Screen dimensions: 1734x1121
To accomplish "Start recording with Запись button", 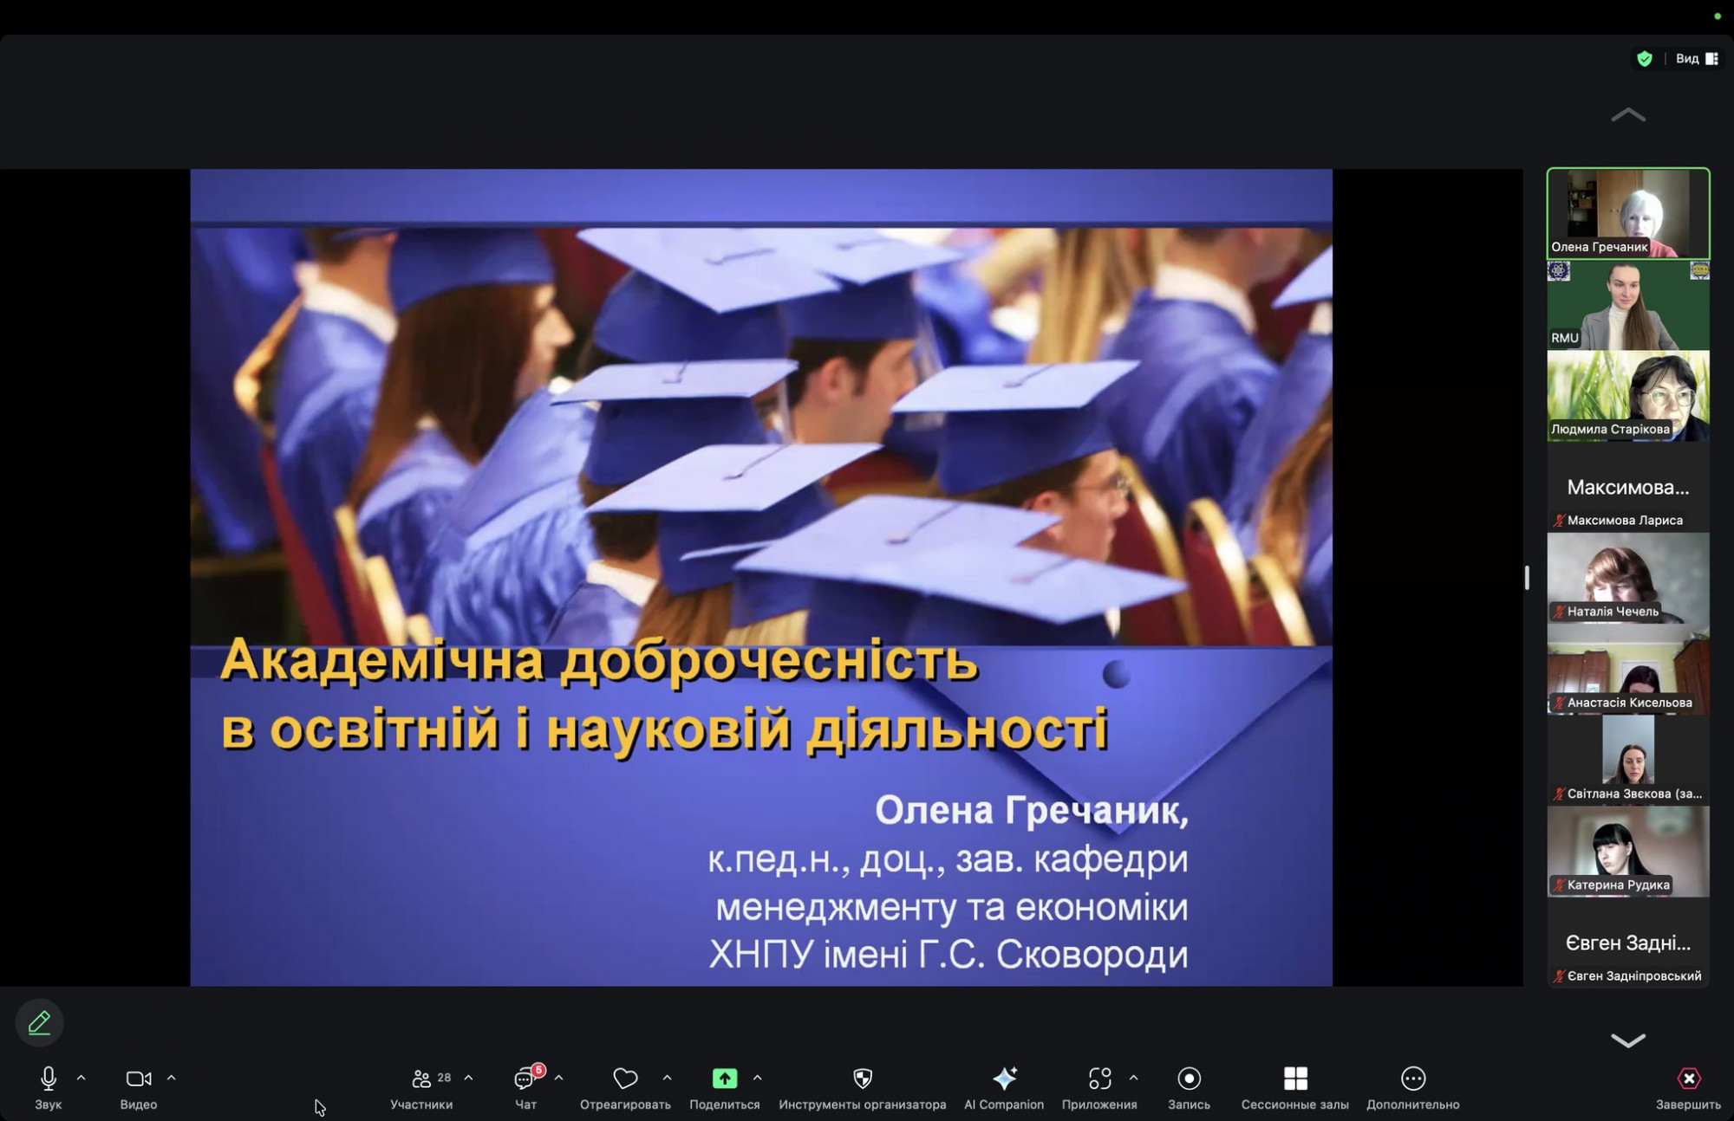I will (x=1189, y=1079).
